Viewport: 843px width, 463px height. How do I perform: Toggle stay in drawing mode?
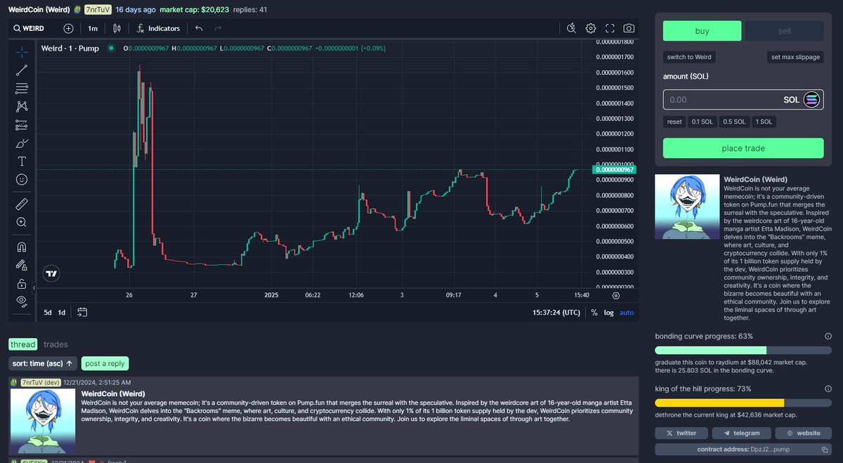point(22,265)
